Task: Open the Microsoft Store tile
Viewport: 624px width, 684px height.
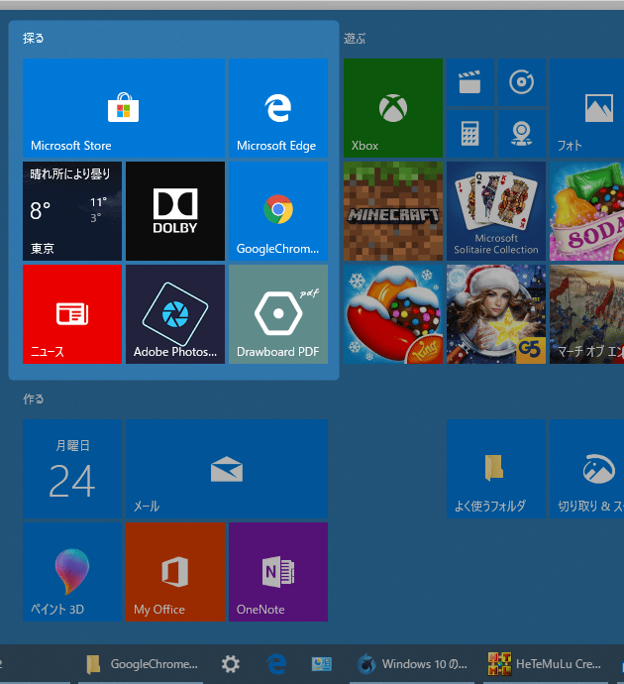Action: (124, 108)
